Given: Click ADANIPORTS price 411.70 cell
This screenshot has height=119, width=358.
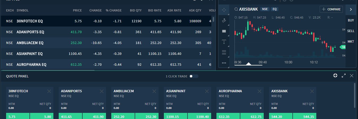Looking at the screenshot, I should 76,32.
